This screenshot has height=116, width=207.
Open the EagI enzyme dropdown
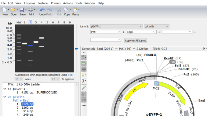coord(141,32)
